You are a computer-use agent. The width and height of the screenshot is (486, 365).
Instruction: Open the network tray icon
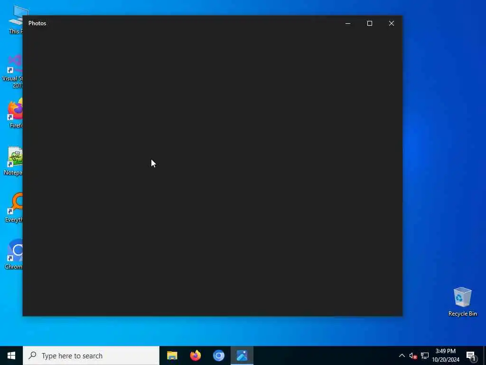click(x=425, y=356)
